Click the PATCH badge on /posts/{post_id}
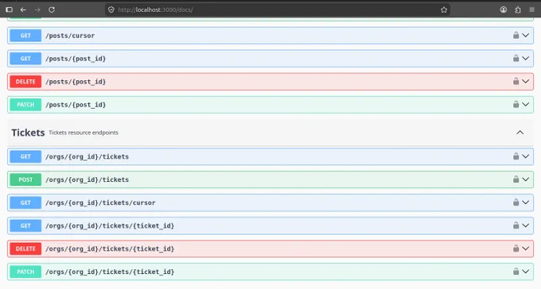Image resolution: width=541 pixels, height=289 pixels. click(x=25, y=105)
